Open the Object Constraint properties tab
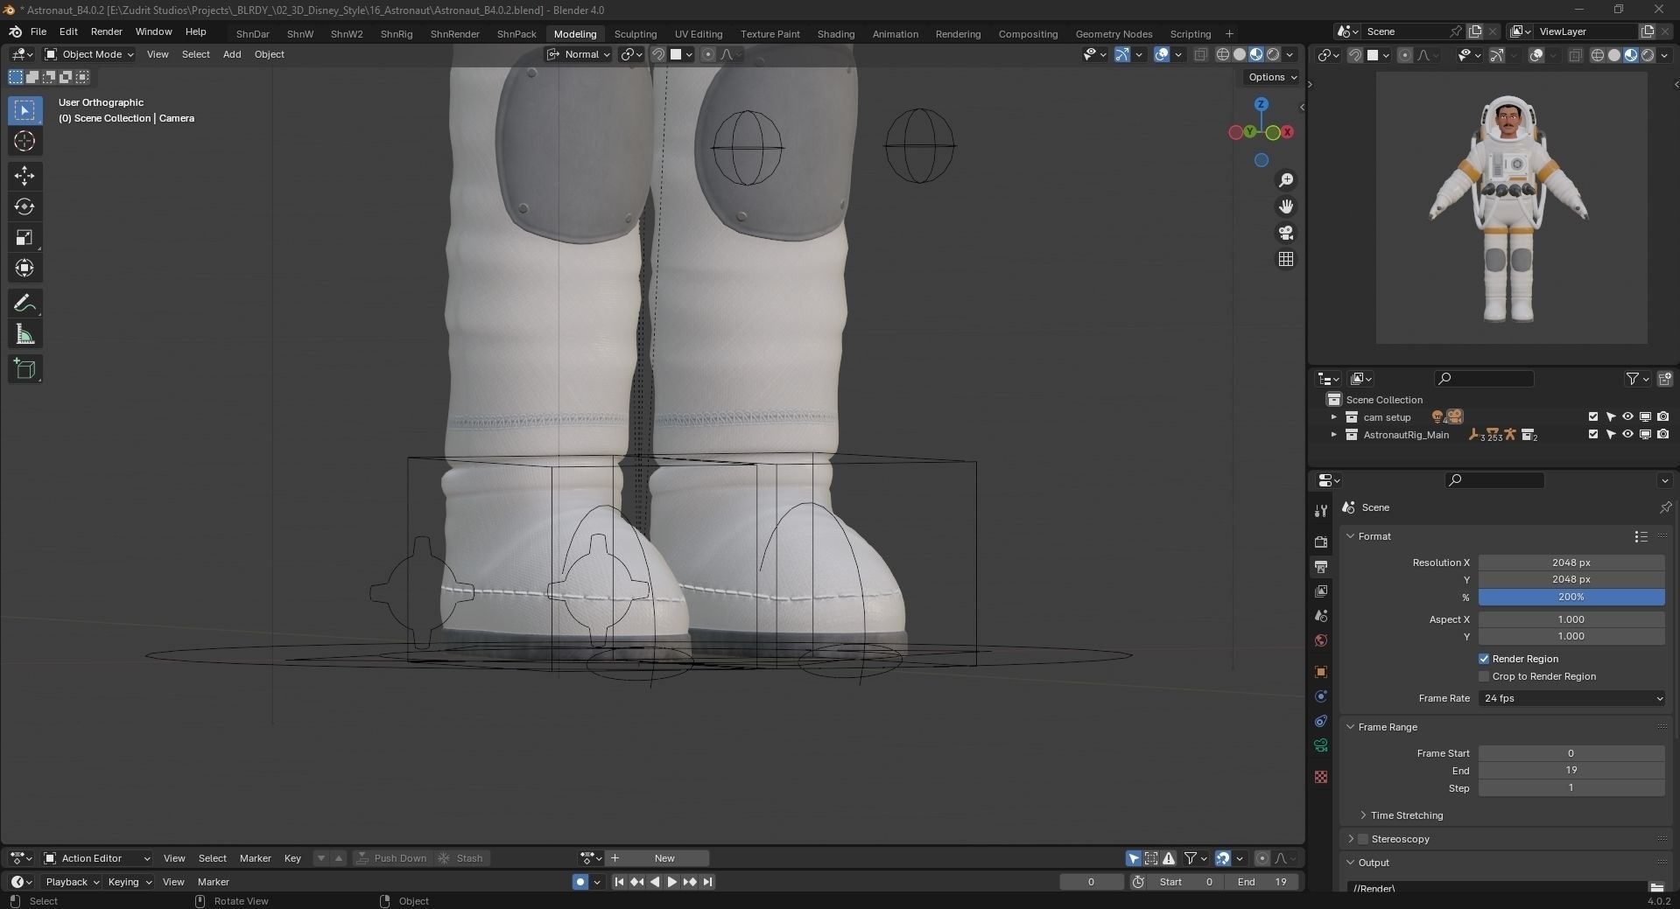 tap(1321, 721)
